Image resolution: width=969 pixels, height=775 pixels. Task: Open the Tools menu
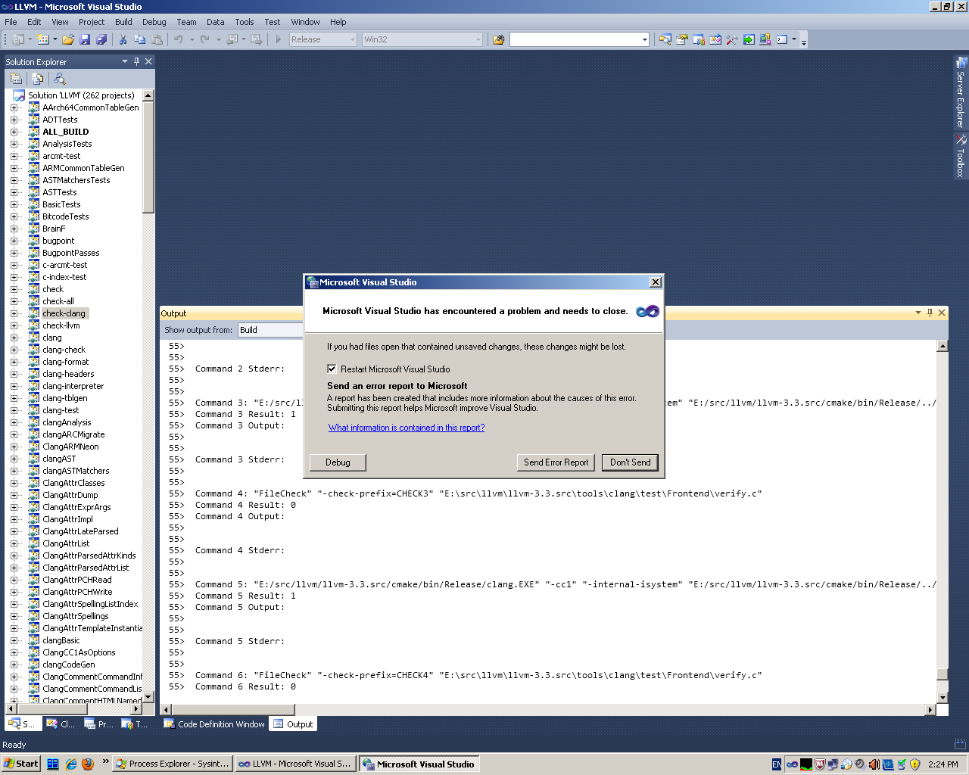tap(244, 22)
